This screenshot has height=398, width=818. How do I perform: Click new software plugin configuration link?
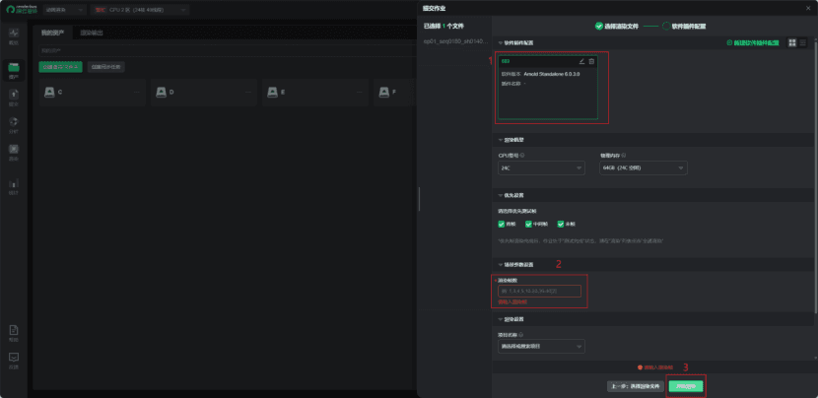coord(753,42)
